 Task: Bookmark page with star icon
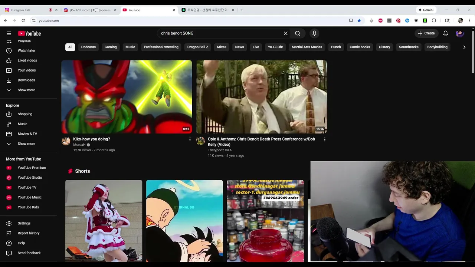359,20
